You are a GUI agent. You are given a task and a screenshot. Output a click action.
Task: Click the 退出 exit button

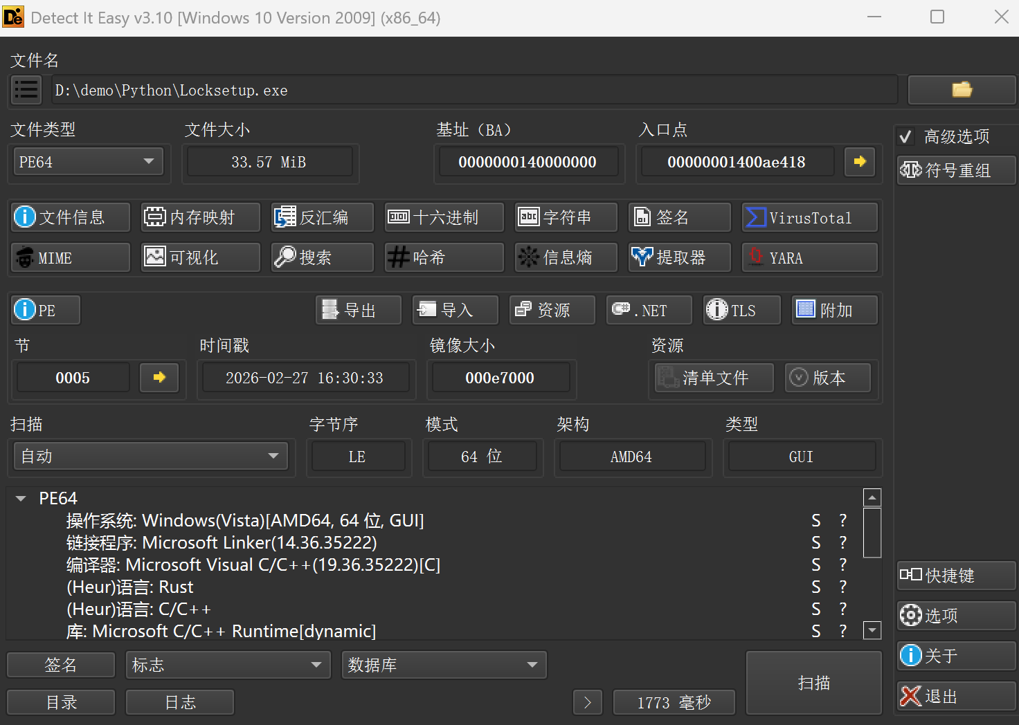click(957, 696)
